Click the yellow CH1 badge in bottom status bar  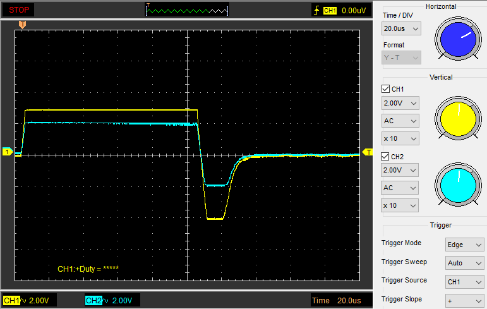[x=11, y=300]
